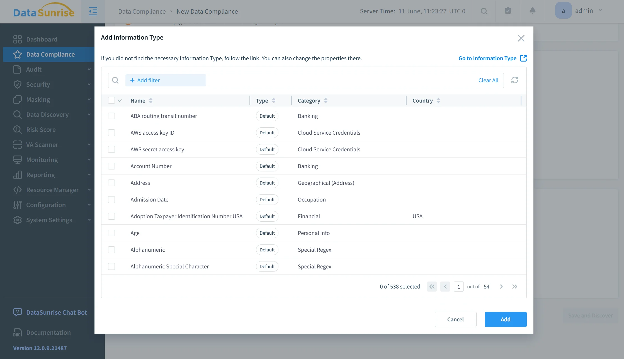Check AWS secret access key row
This screenshot has height=359, width=624.
pyautogui.click(x=111, y=149)
